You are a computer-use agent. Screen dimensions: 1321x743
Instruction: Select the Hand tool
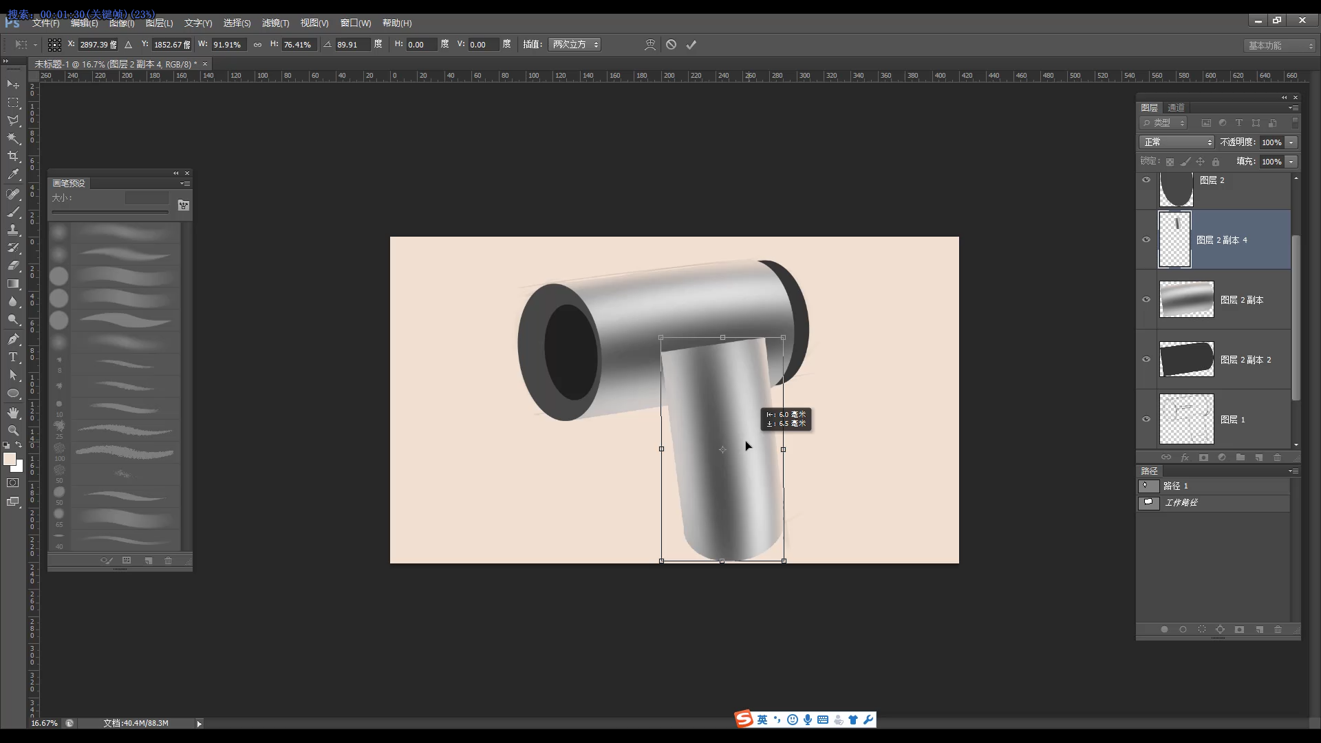[12, 413]
